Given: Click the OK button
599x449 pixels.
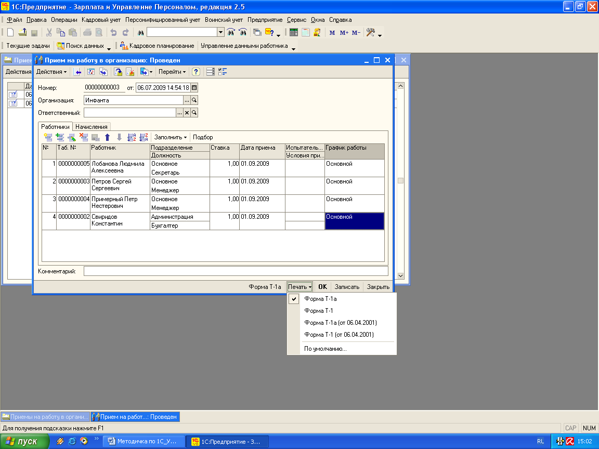Looking at the screenshot, I should (323, 287).
